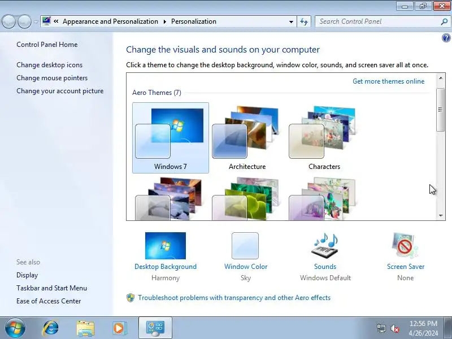Expand the double-chevron in address bar
This screenshot has height=339, width=452.
click(56, 21)
